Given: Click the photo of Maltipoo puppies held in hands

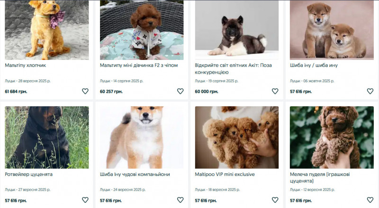Looking at the screenshot, I should point(237,137).
